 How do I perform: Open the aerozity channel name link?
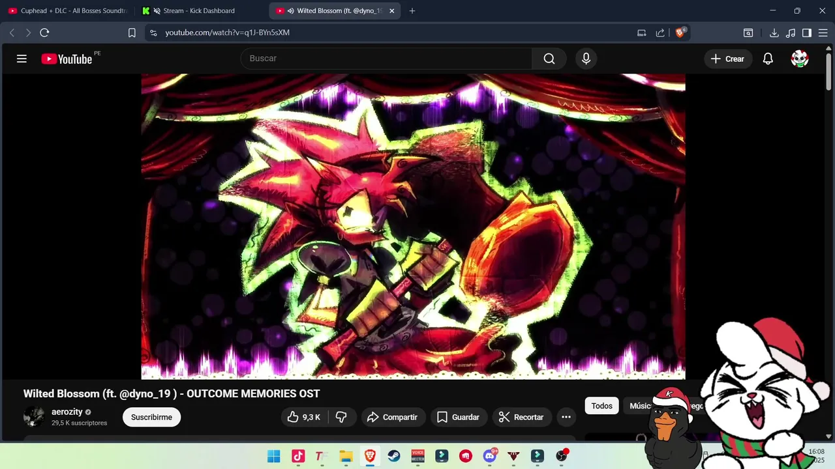pyautogui.click(x=67, y=412)
